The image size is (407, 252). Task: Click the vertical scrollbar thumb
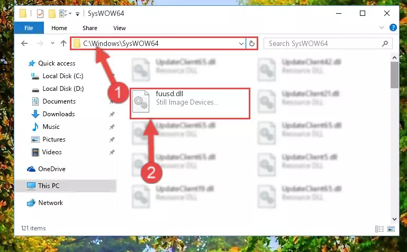coord(394,75)
